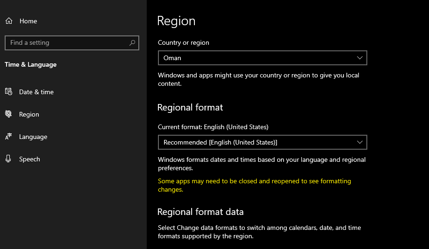This screenshot has height=249, width=429.
Task: Click the Region page title
Action: (x=176, y=21)
